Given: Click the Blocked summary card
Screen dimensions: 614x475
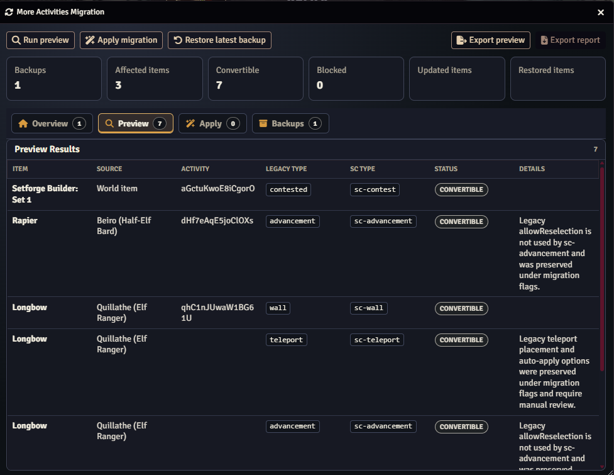Looking at the screenshot, I should click(356, 79).
